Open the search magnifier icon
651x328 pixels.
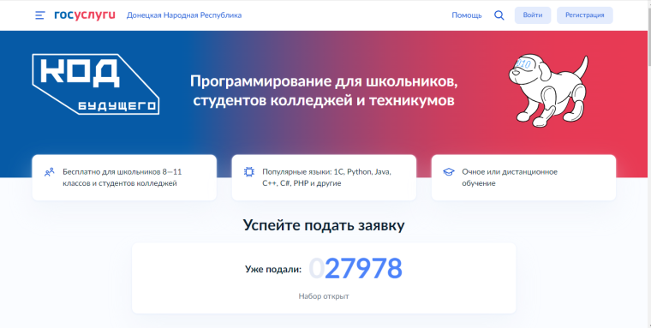click(x=499, y=15)
